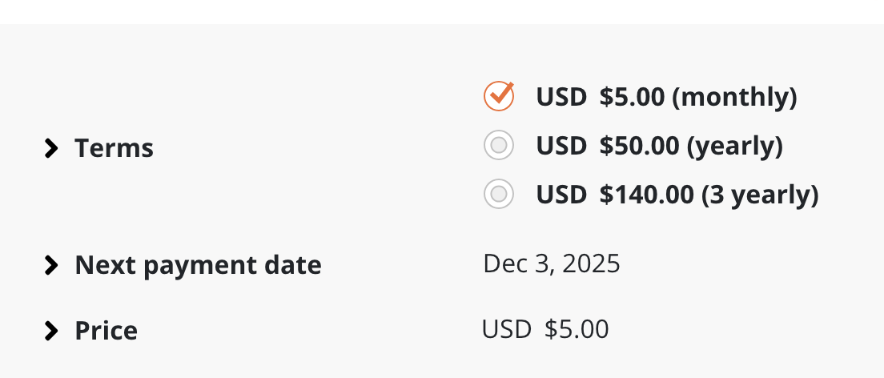Click the orange checkmark on the monthly option
The image size is (884, 378).
pyautogui.click(x=499, y=97)
